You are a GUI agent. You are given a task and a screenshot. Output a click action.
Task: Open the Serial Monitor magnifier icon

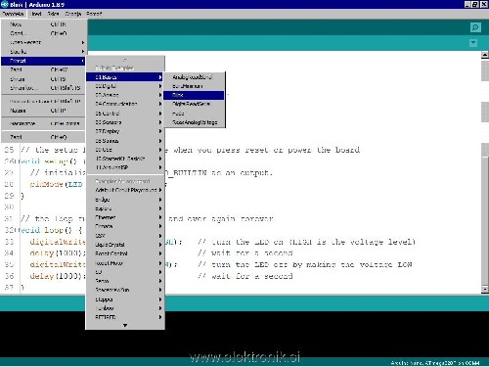tap(475, 27)
